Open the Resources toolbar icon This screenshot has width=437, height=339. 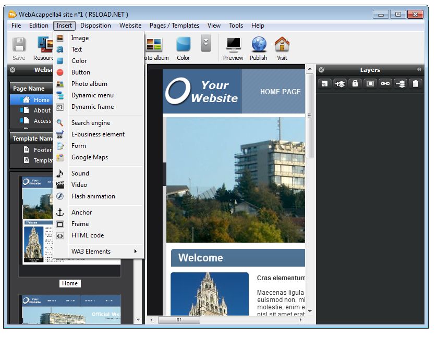pyautogui.click(x=45, y=45)
